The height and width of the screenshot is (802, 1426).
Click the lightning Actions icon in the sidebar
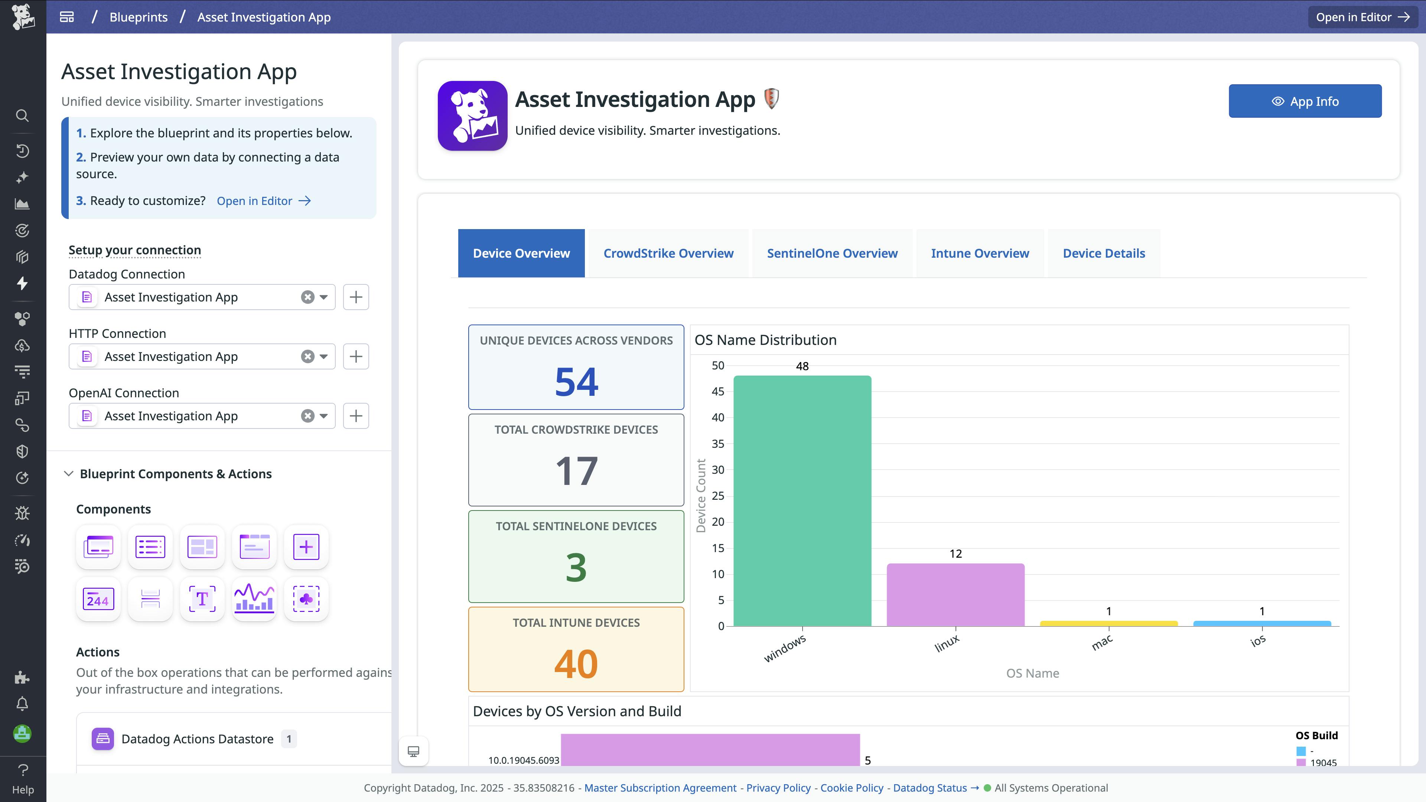pos(23,283)
